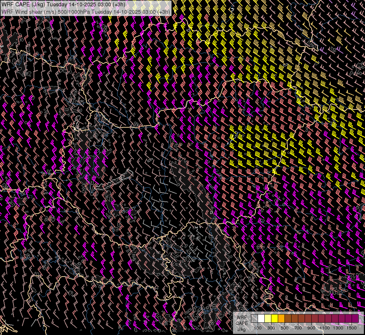Click the J/kg unit label in legend
365x335 pixels.
click(x=241, y=329)
